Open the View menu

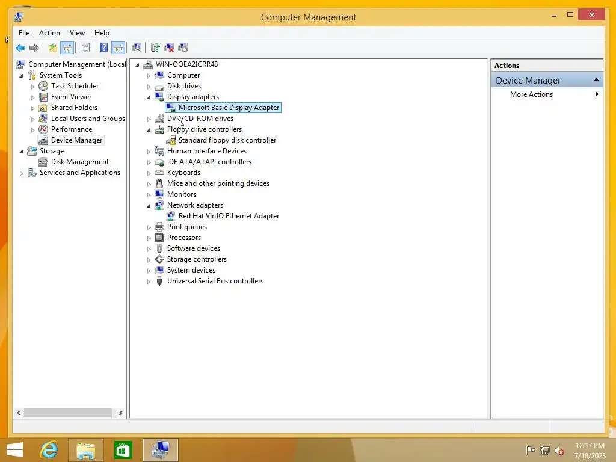pos(77,33)
